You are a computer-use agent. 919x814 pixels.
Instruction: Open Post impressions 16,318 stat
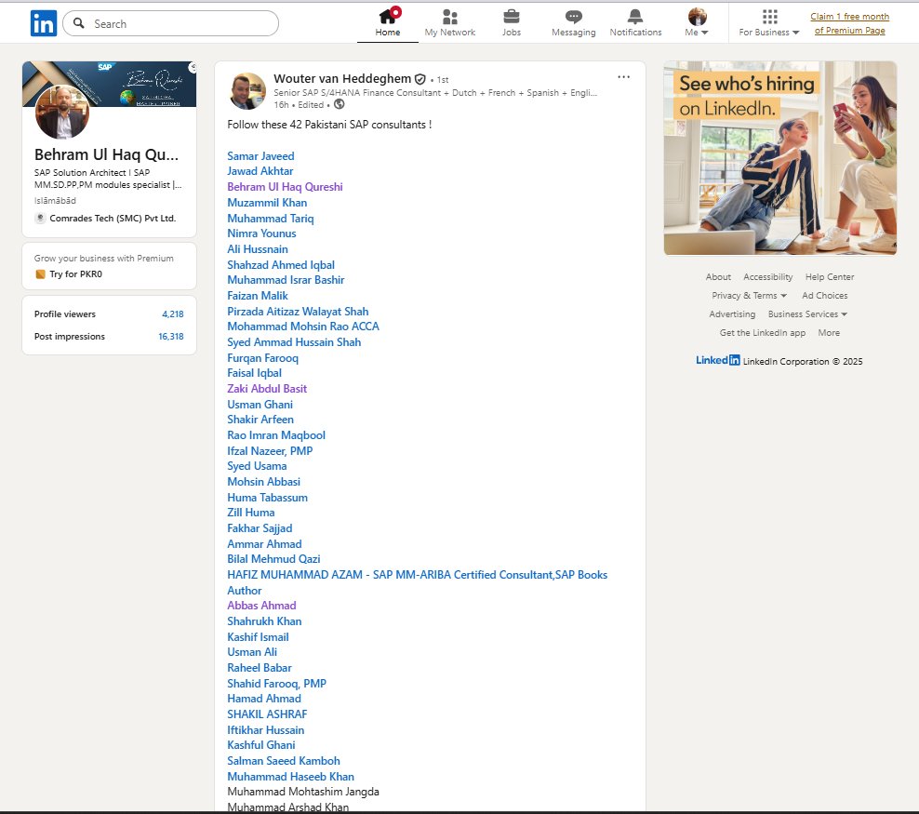109,337
